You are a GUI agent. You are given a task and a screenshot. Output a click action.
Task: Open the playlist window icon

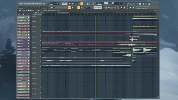tap(106, 7)
